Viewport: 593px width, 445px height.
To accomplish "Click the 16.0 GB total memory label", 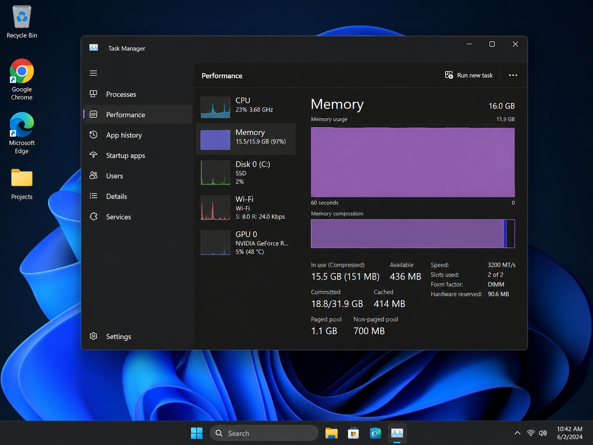I will (x=502, y=106).
